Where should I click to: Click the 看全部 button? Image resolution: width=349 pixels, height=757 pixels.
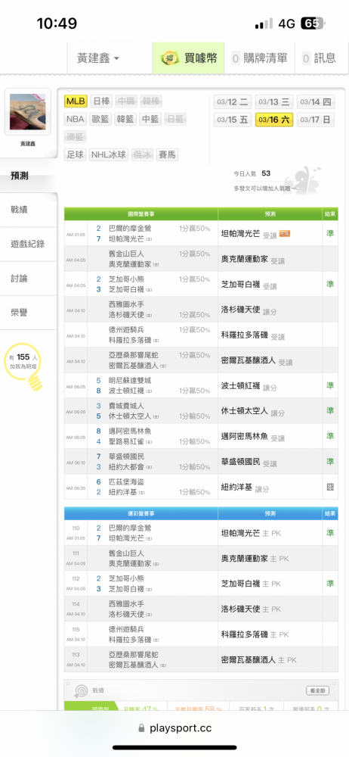pos(318,691)
